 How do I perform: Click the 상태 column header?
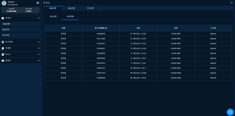(x=63, y=28)
